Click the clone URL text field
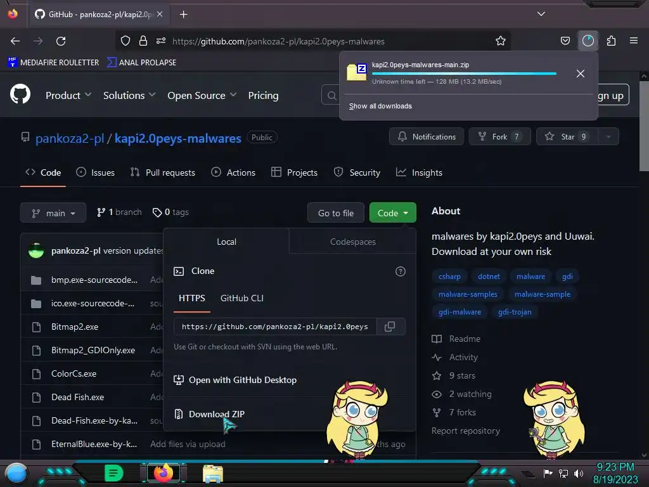The height and width of the screenshot is (487, 649). click(x=275, y=327)
